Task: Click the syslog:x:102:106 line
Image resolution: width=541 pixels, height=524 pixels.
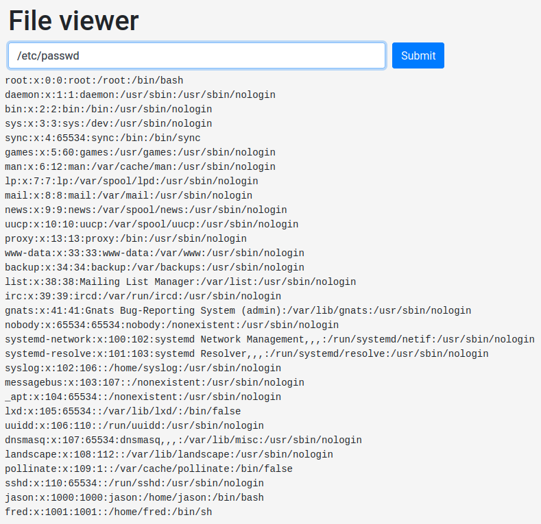Action: click(x=143, y=369)
